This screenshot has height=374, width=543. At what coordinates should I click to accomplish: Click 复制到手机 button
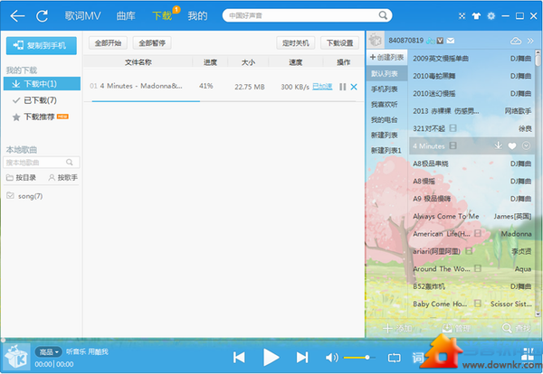[42, 46]
